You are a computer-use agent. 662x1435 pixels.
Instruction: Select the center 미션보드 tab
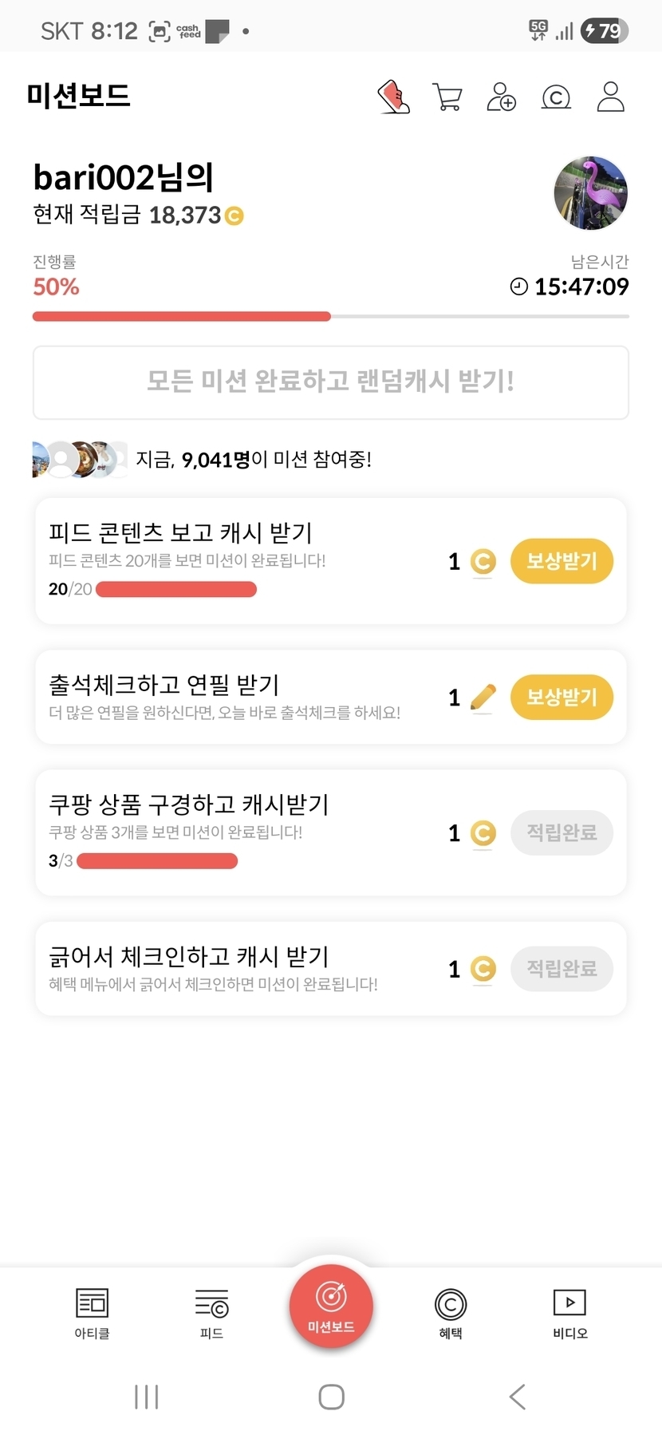coord(331,1306)
